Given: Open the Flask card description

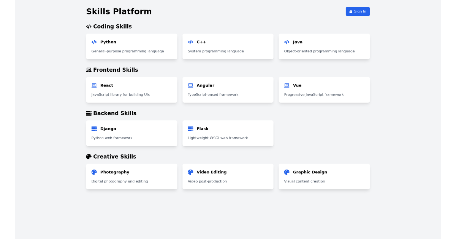Looking at the screenshot, I should click(x=218, y=138).
